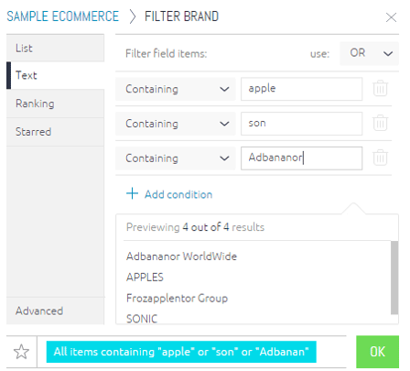This screenshot has height=371, width=410.
Task: Delete the "Adbananor" condition trash icon
Action: point(380,158)
